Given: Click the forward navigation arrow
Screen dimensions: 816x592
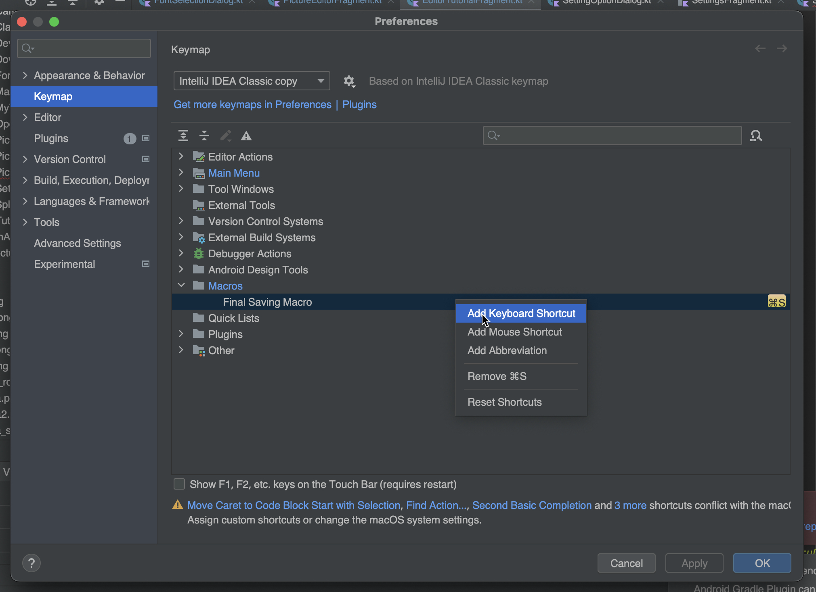Looking at the screenshot, I should [782, 48].
